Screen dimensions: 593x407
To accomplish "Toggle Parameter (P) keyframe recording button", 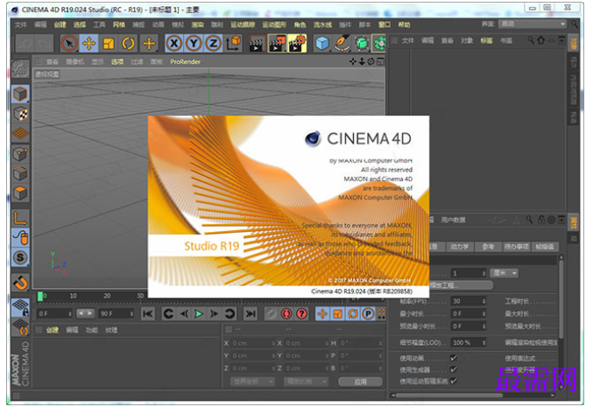I will [x=368, y=313].
